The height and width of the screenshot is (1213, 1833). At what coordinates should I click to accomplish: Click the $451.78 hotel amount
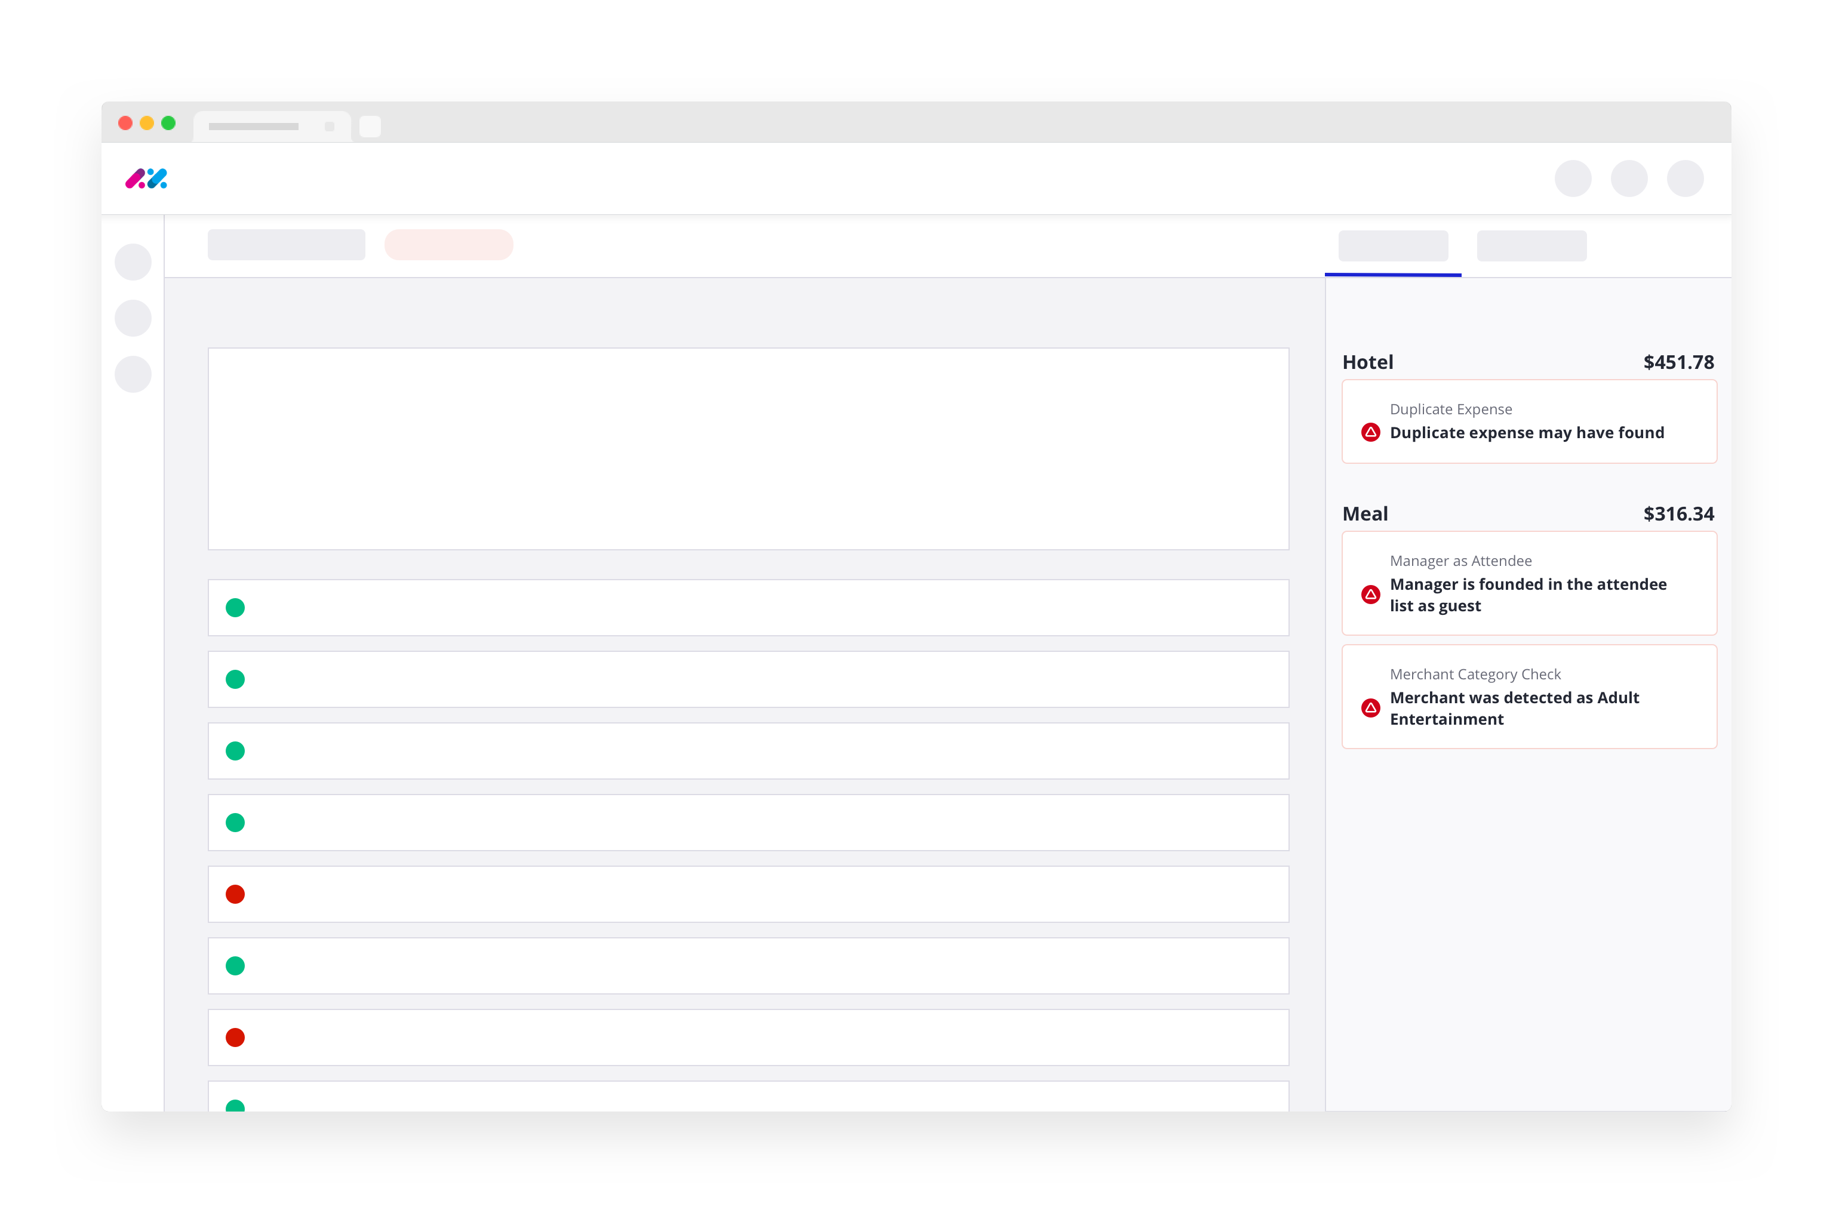(x=1678, y=362)
